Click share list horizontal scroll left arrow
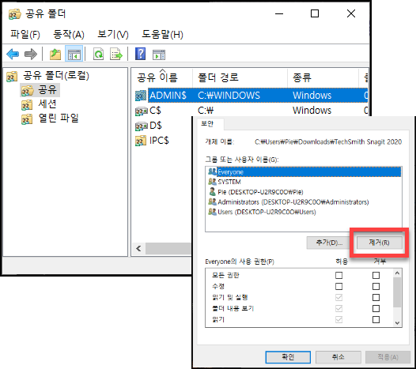The image size is (416, 369). [138, 249]
